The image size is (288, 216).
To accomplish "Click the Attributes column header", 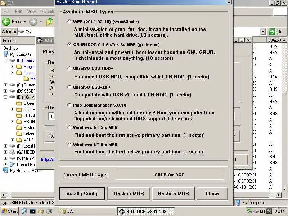I will (x=275, y=40).
